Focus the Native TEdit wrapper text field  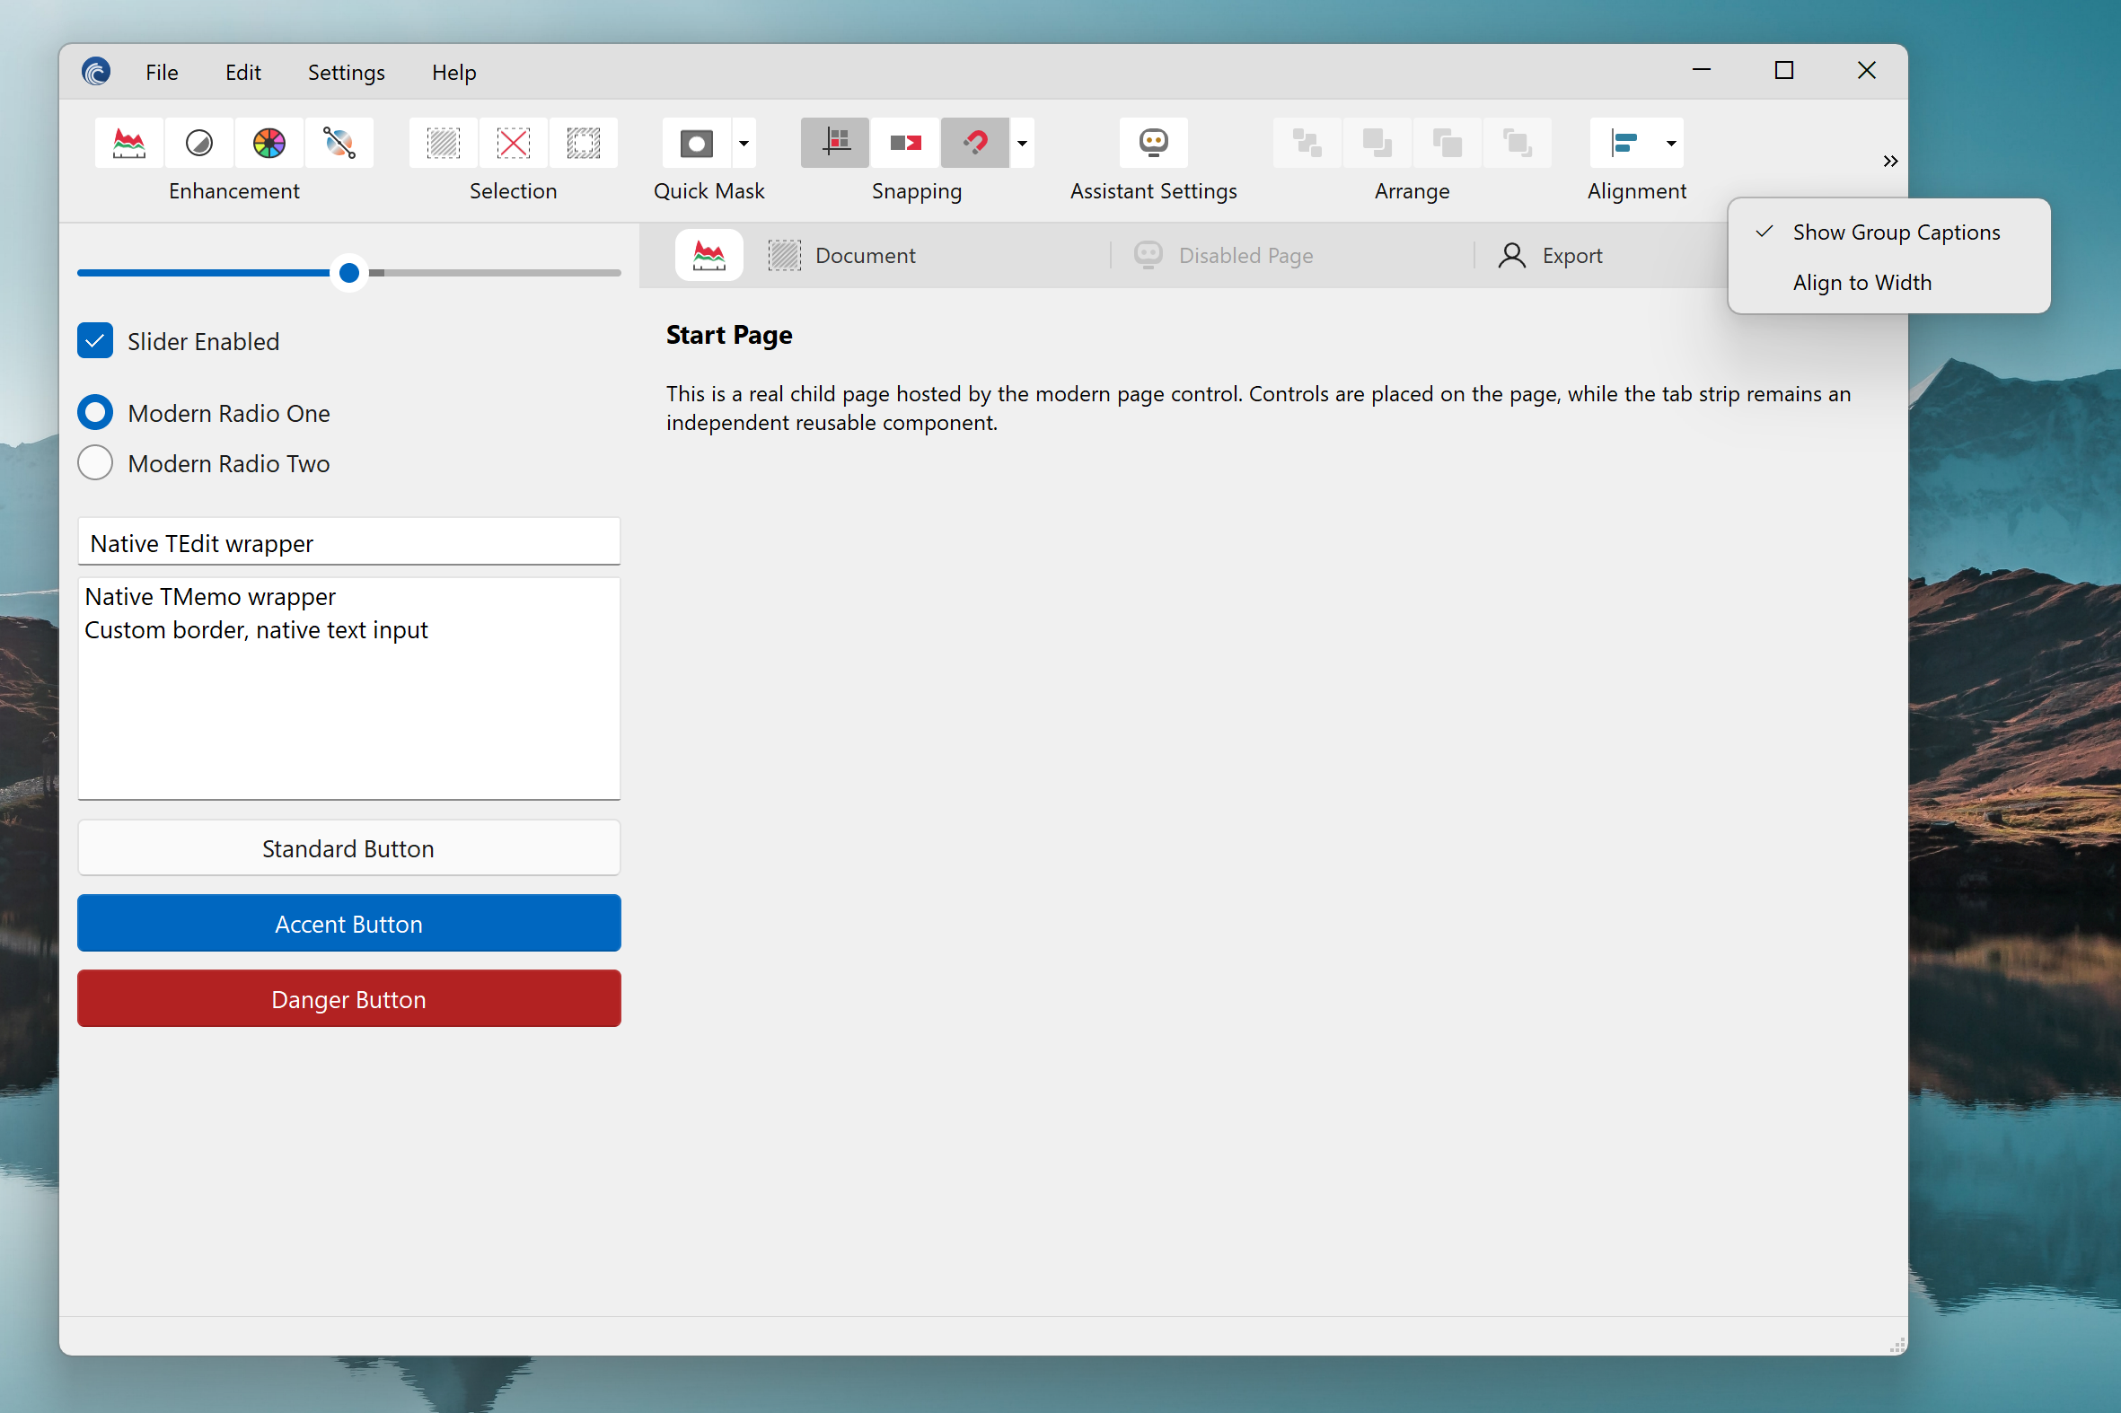pyautogui.click(x=348, y=541)
